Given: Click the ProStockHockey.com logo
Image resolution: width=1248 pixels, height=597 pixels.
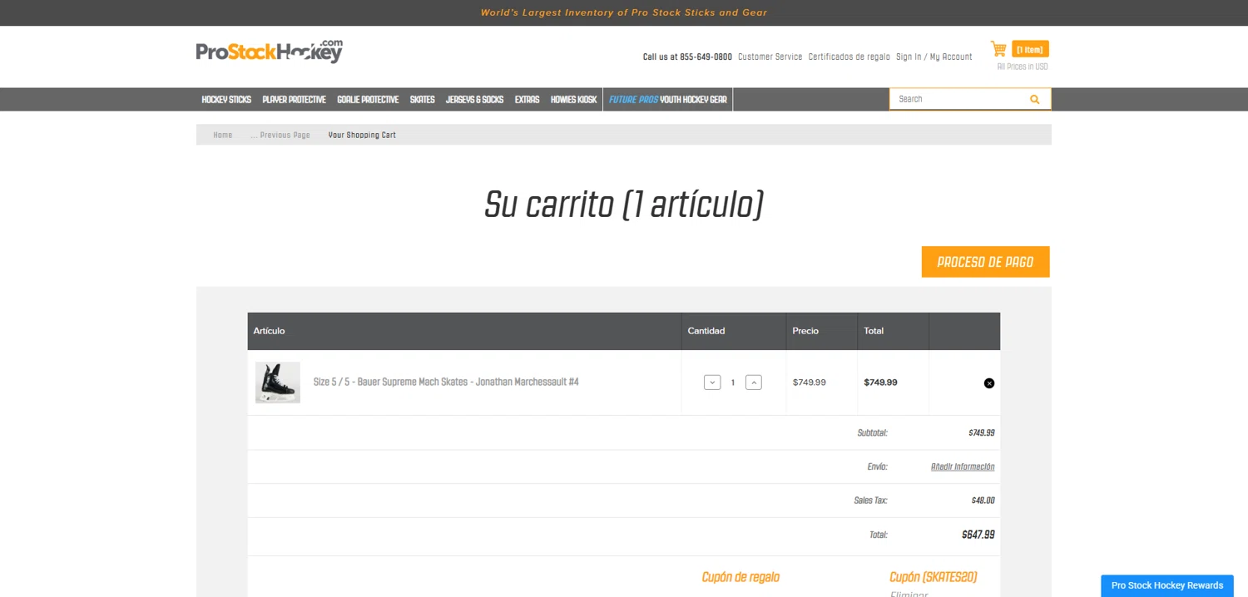Looking at the screenshot, I should tap(269, 52).
